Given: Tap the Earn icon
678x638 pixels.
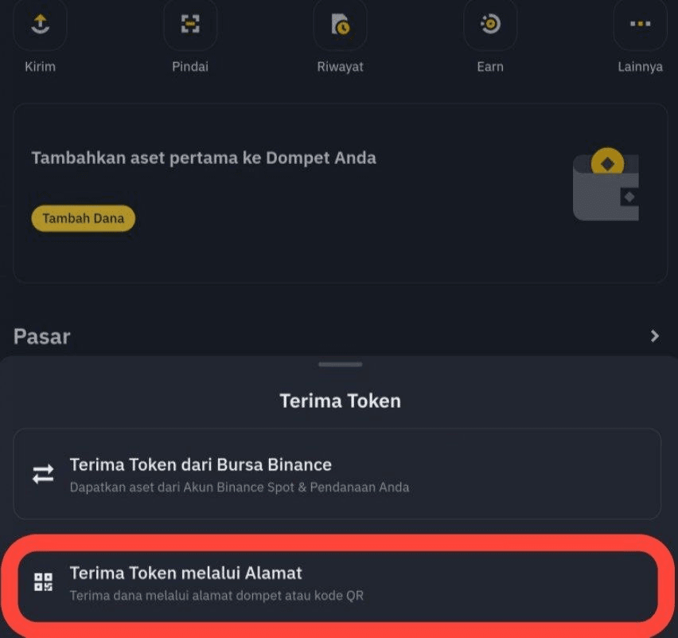Looking at the screenshot, I should point(490,25).
